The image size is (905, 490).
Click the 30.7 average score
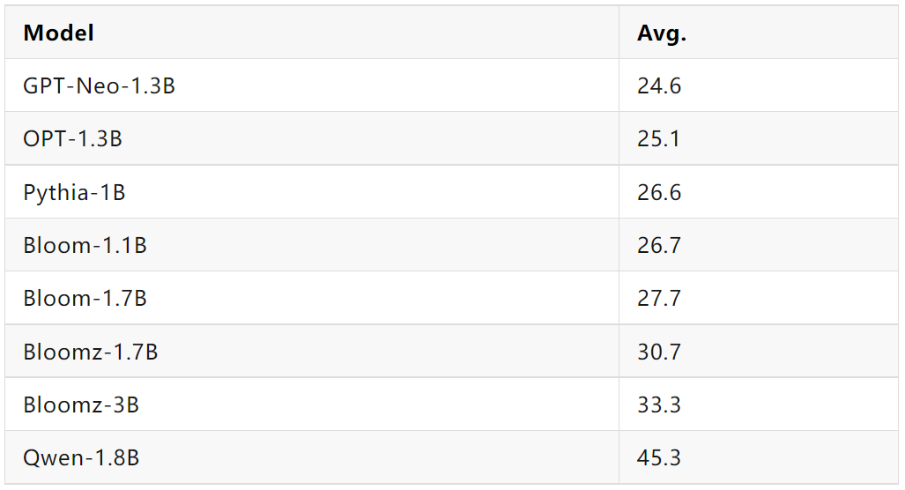pos(659,352)
